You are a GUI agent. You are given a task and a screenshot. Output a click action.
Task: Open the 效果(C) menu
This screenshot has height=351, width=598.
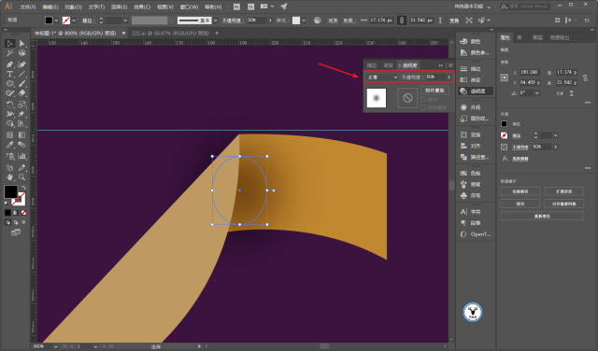[x=142, y=7]
